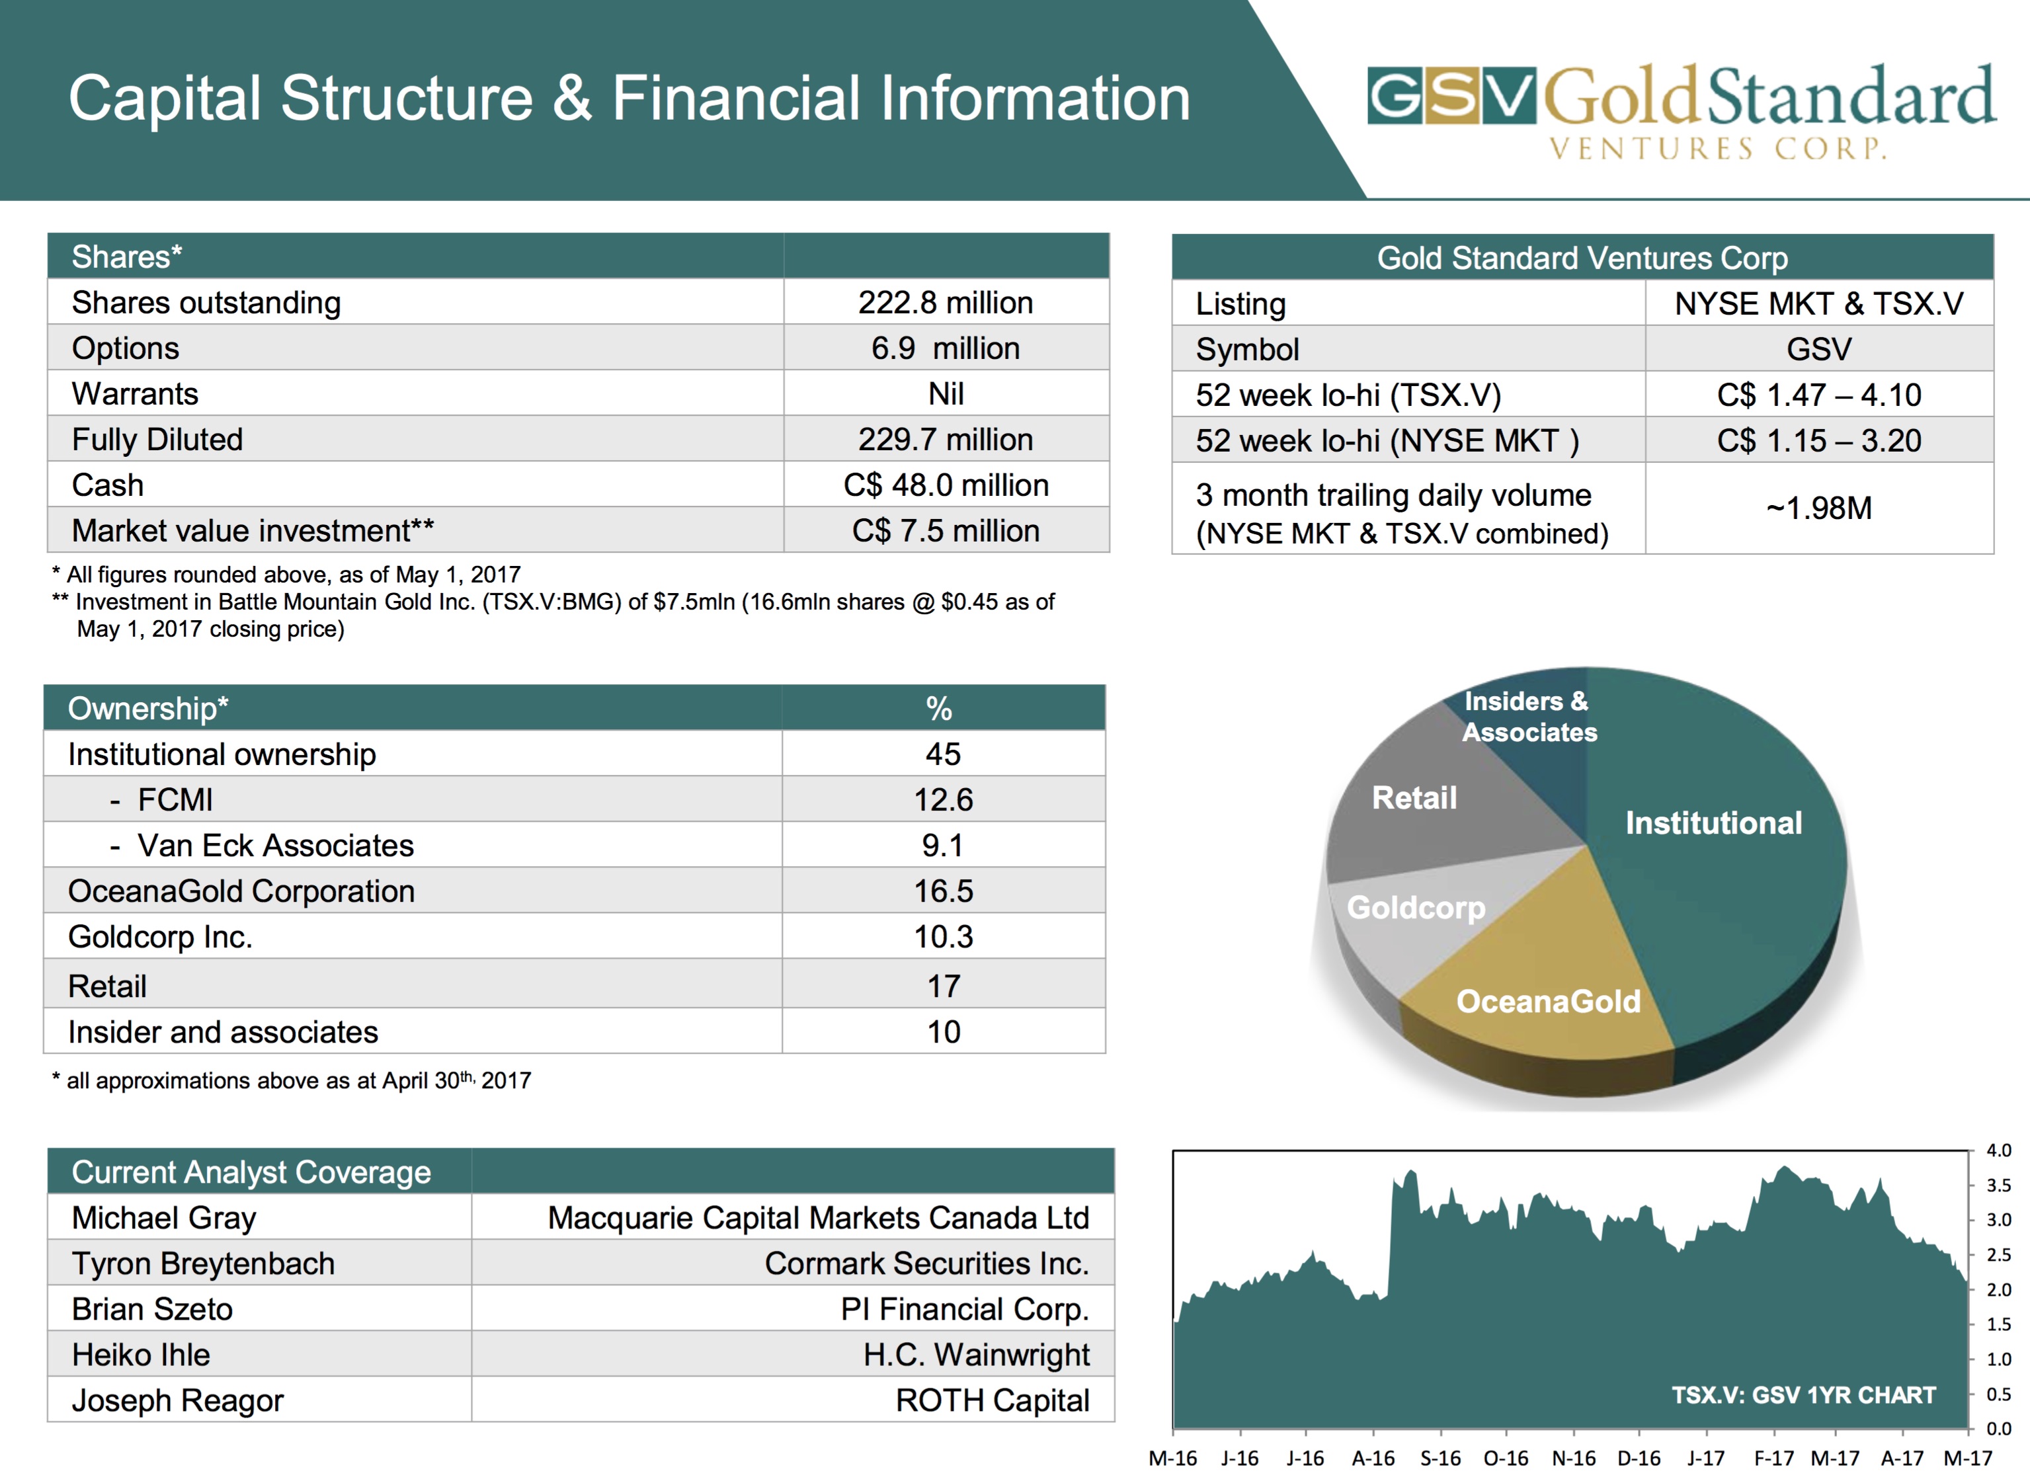Click analyst name Michael Gray
2030x1481 pixels.
pos(164,1217)
